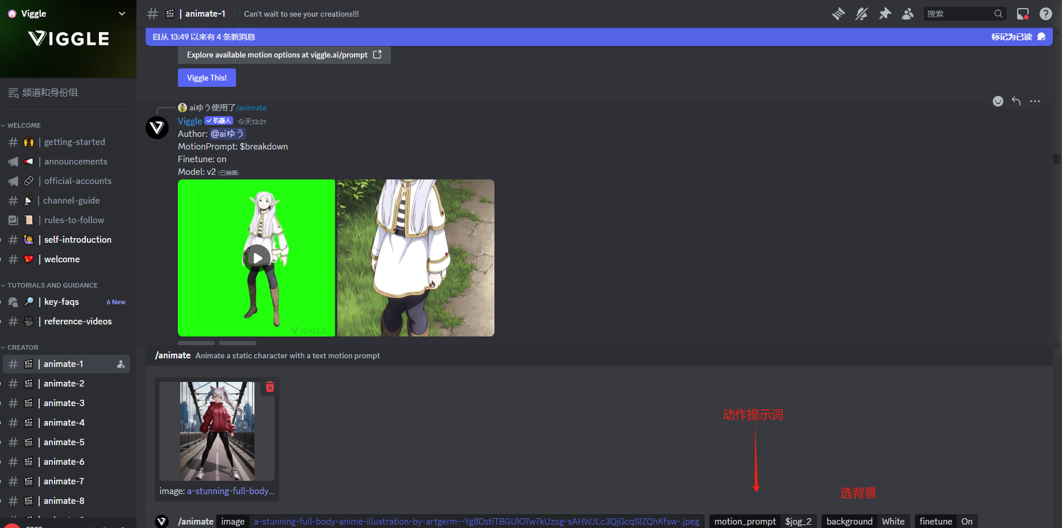Click the image filename link under thumbnail
Image resolution: width=1062 pixels, height=528 pixels.
click(x=230, y=491)
